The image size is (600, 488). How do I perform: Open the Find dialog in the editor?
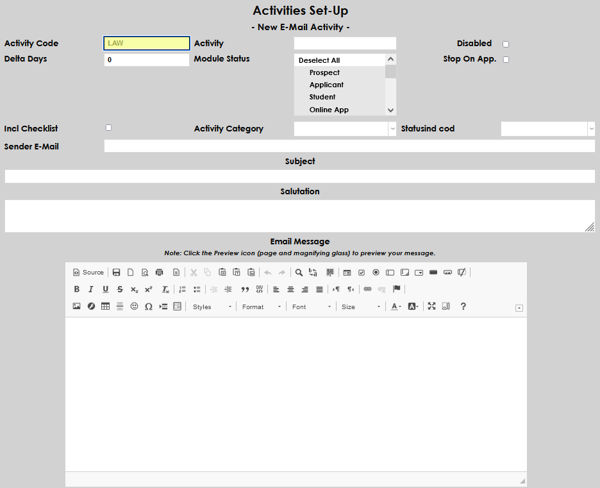[298, 272]
